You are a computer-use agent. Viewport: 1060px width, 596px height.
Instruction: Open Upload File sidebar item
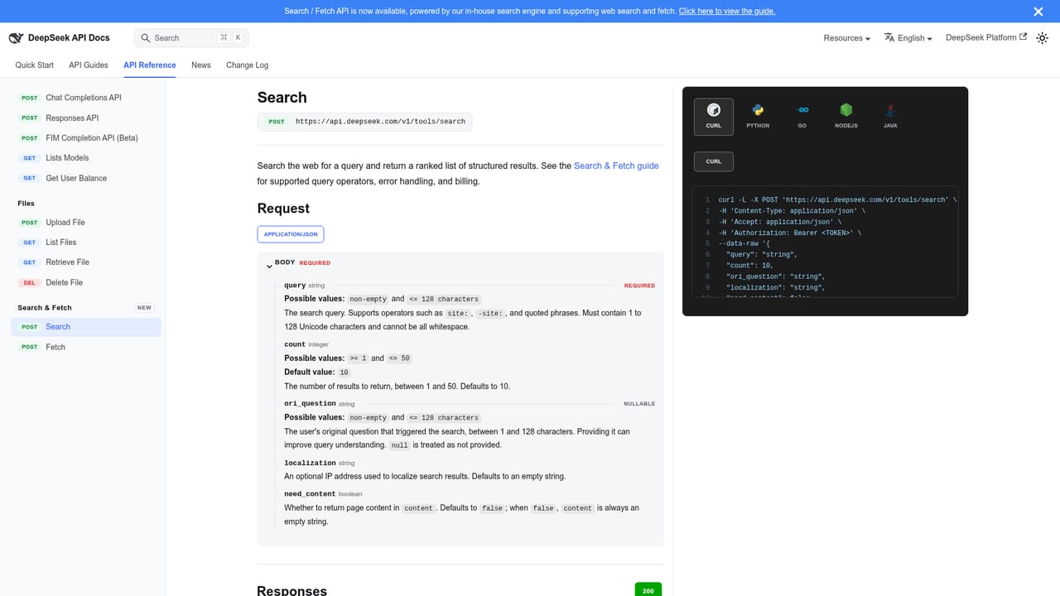[x=86, y=222]
